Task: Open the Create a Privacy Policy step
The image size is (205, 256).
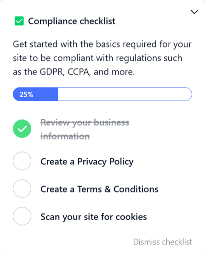Action: click(x=87, y=162)
